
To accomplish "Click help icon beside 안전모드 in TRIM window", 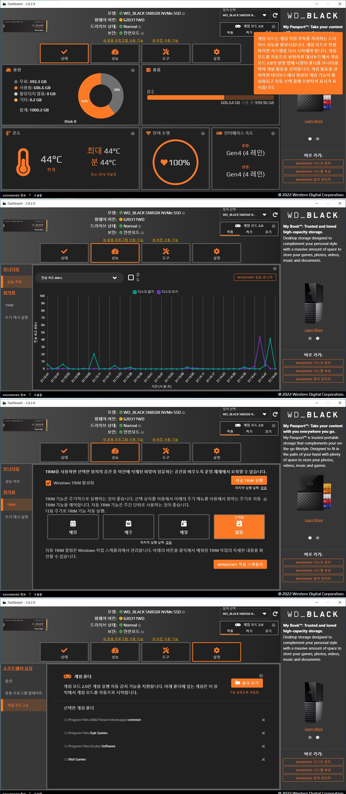I will pyautogui.click(x=142, y=433).
